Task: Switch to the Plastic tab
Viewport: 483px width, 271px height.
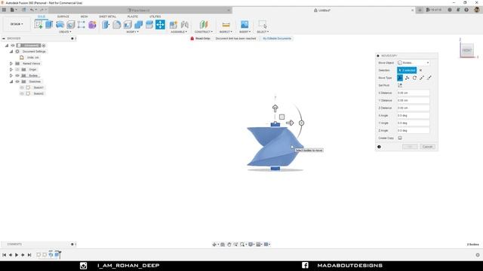Action: tap(133, 17)
